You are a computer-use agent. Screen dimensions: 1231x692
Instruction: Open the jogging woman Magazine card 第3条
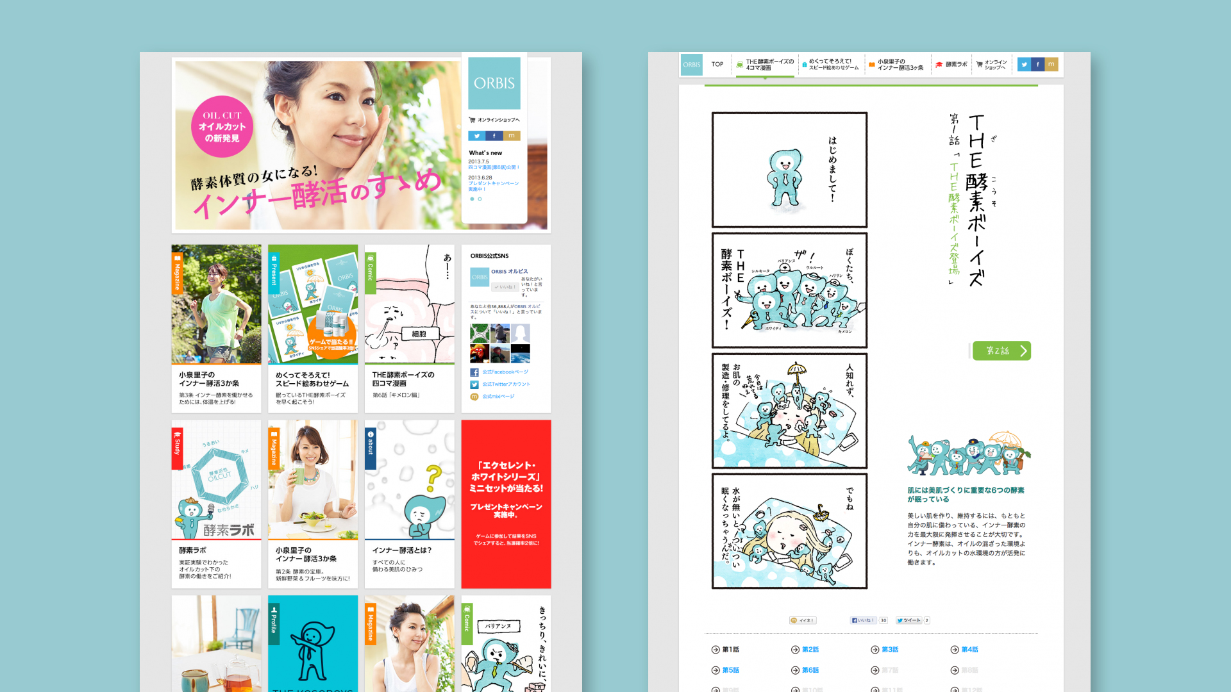[x=216, y=329]
